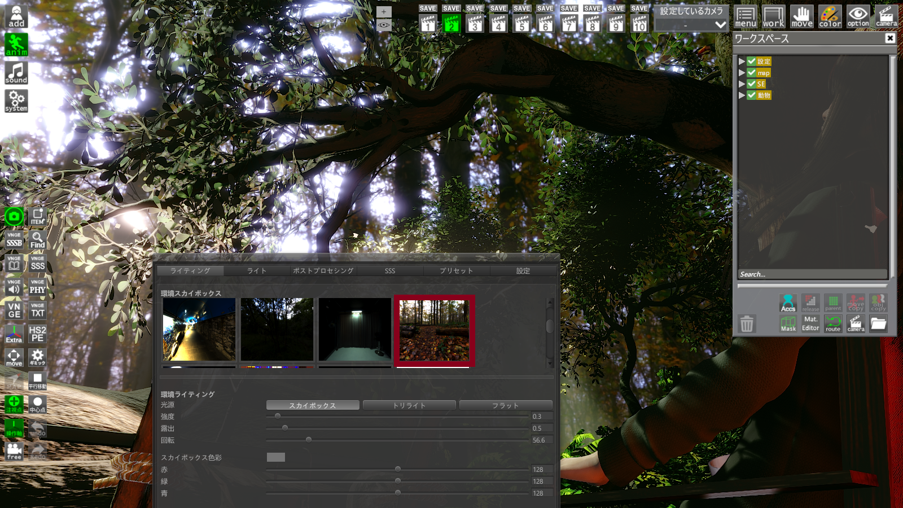Open the HS2 PE plugin icon
The width and height of the screenshot is (903, 508).
(37, 334)
